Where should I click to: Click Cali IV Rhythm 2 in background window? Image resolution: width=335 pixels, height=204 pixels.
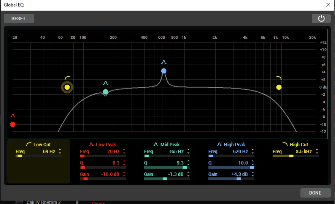[x=44, y=202]
